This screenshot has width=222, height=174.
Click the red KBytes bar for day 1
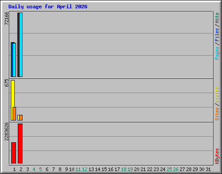click(x=13, y=153)
